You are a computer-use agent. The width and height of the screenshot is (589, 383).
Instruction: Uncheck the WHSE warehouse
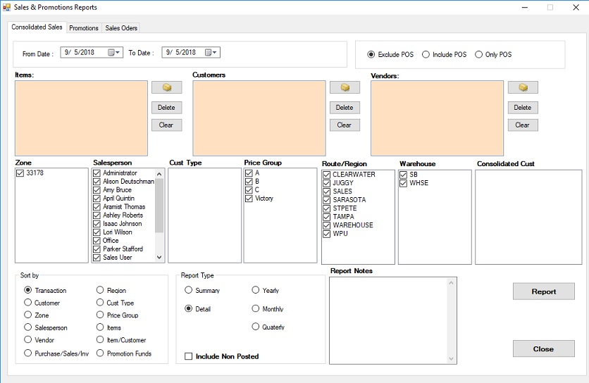coord(404,183)
